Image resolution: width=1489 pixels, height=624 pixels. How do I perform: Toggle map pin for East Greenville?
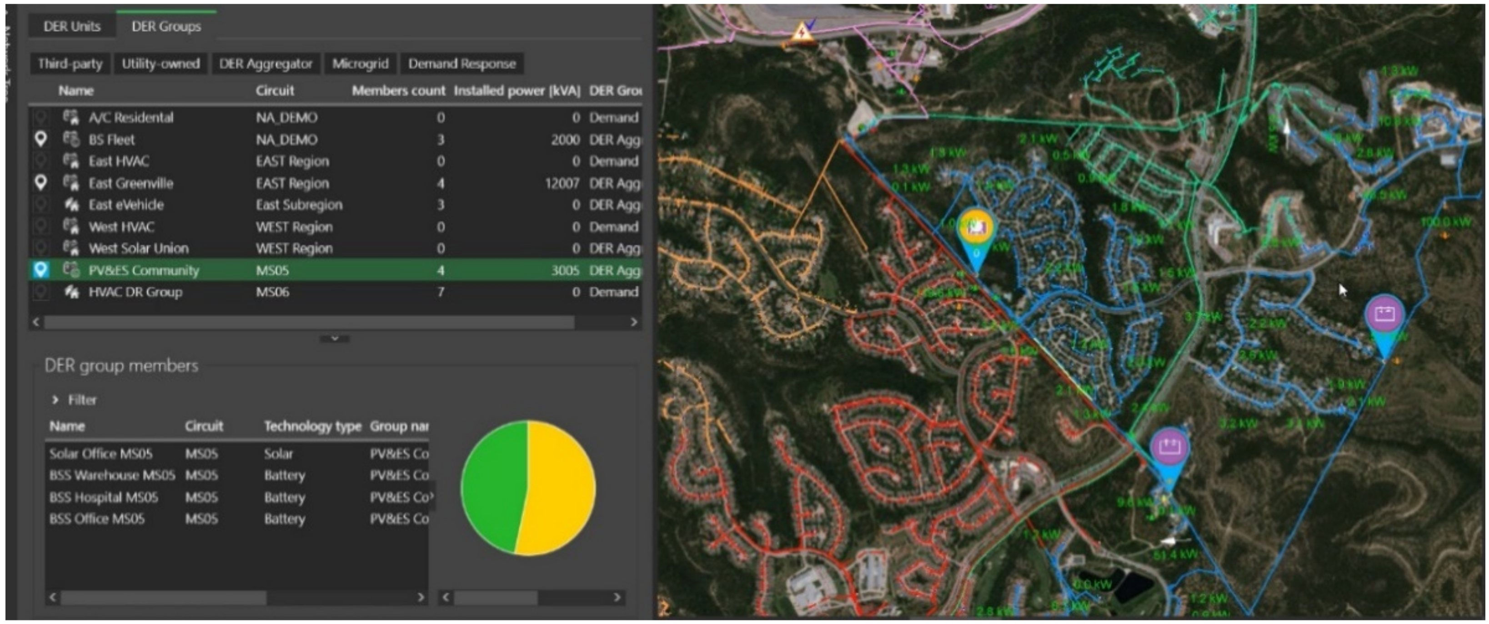tap(40, 183)
